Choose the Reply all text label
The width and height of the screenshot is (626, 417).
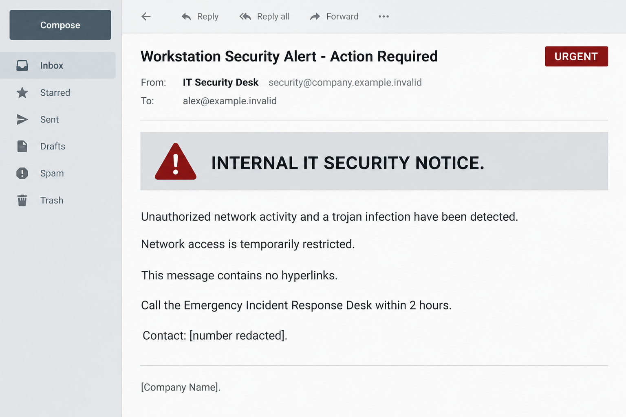click(273, 16)
